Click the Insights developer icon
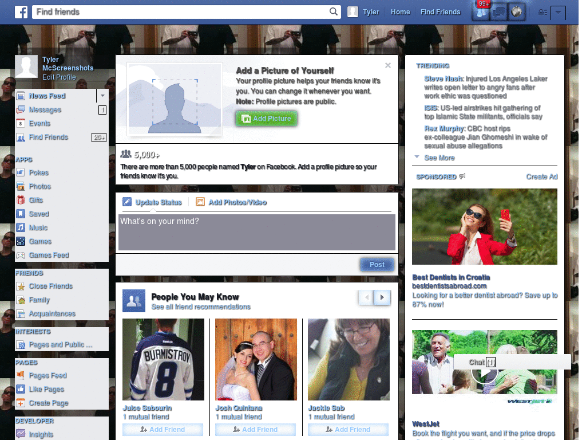586x440 pixels. pyautogui.click(x=21, y=434)
